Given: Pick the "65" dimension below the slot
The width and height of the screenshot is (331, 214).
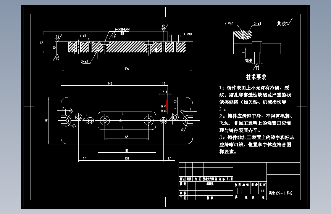Looking at the screenshot, I should tap(127, 137).
